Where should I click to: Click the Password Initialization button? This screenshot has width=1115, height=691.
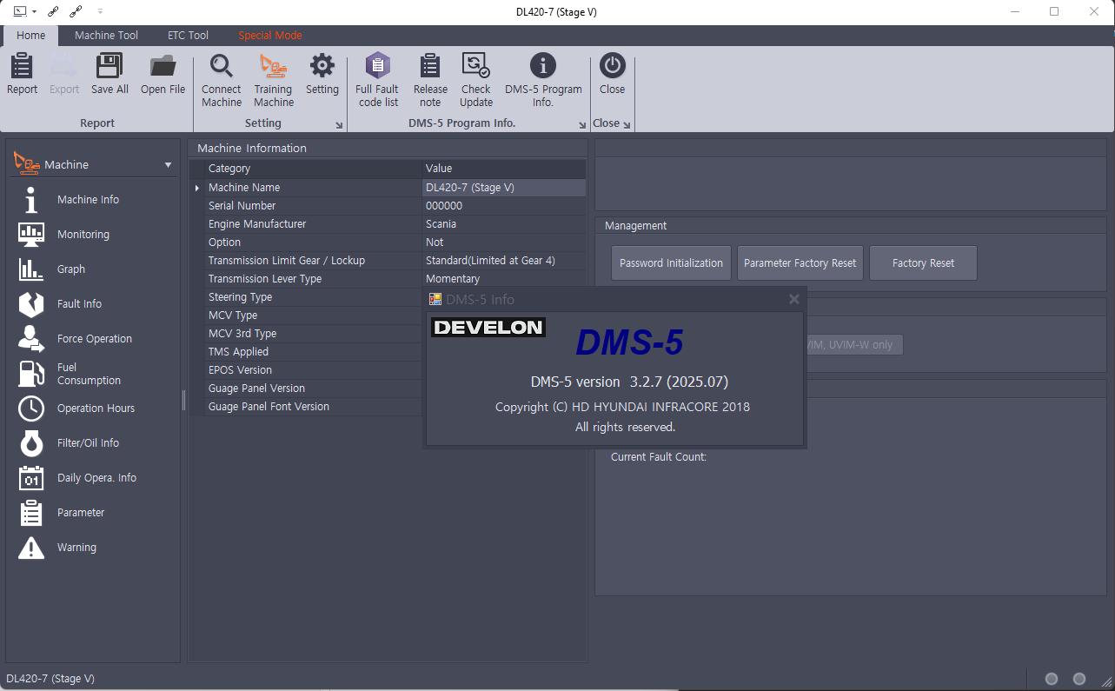671,262
